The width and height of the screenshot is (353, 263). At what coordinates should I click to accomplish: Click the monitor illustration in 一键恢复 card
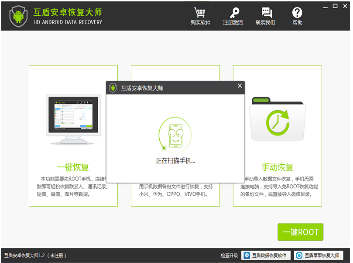click(x=73, y=120)
